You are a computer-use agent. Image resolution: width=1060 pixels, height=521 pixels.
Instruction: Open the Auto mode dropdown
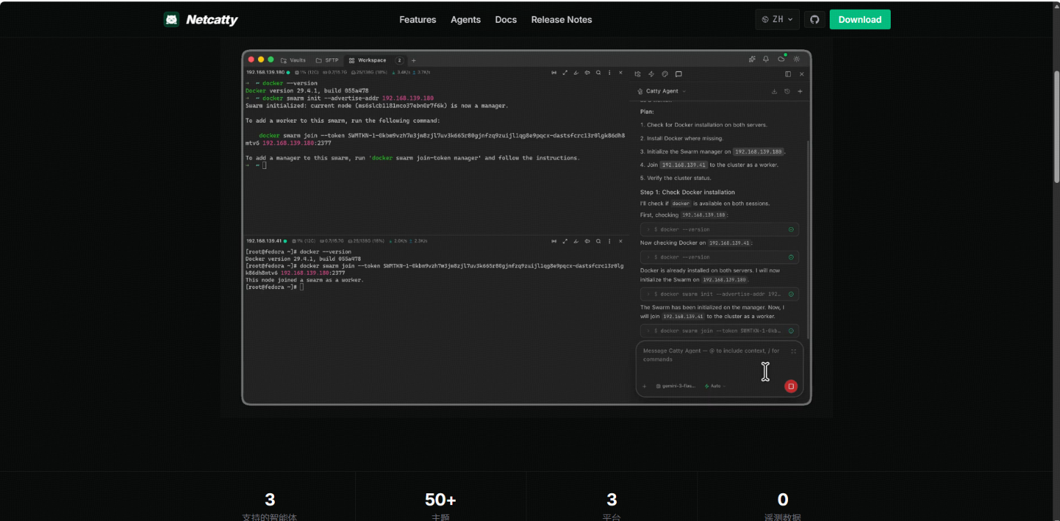(x=715, y=386)
